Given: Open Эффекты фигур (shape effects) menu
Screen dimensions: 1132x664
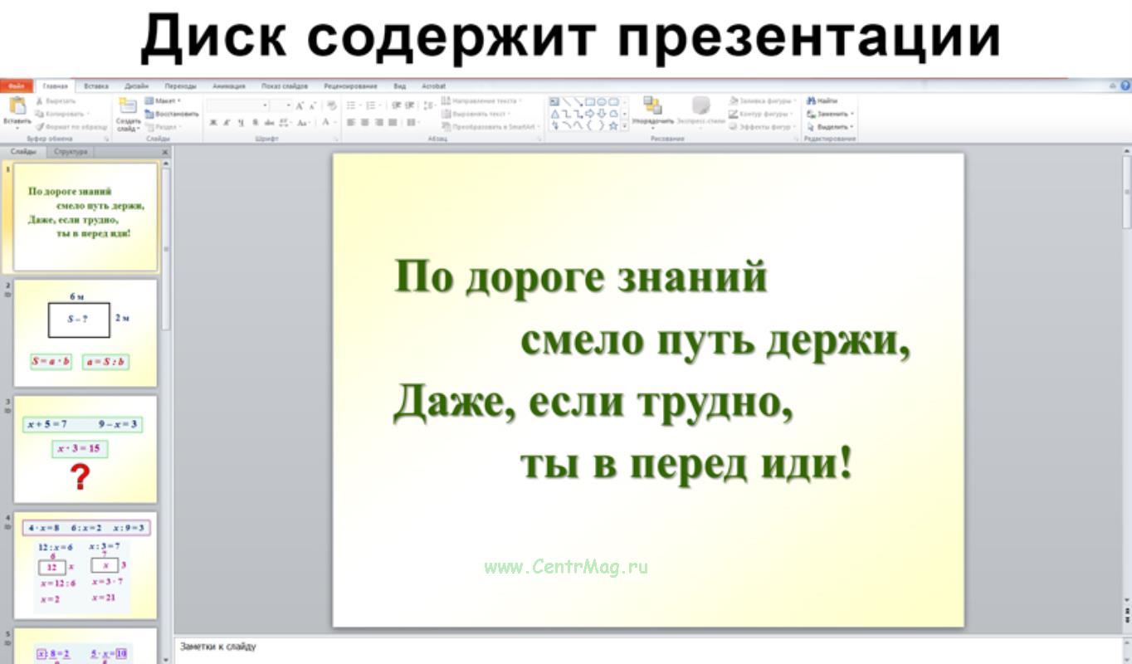Looking at the screenshot, I should [x=763, y=127].
